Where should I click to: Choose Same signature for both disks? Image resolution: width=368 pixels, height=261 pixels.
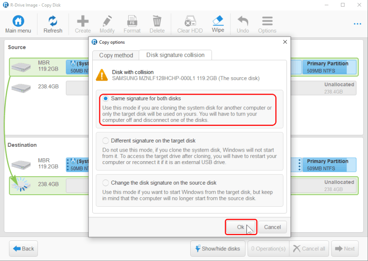click(105, 98)
